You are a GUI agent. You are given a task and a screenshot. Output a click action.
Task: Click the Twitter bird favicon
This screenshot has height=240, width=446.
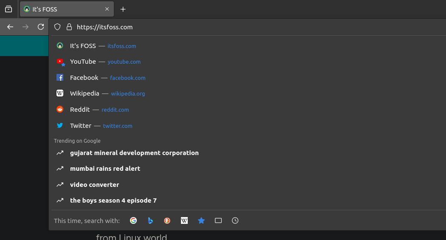pos(60,125)
